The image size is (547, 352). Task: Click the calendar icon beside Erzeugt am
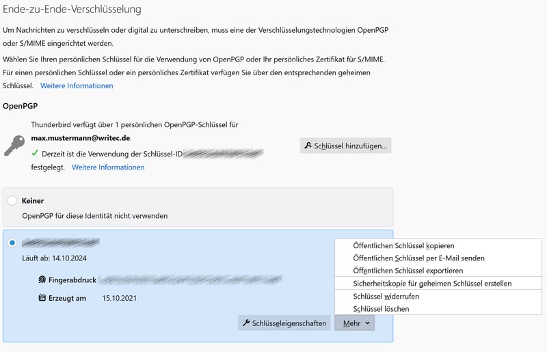(42, 298)
